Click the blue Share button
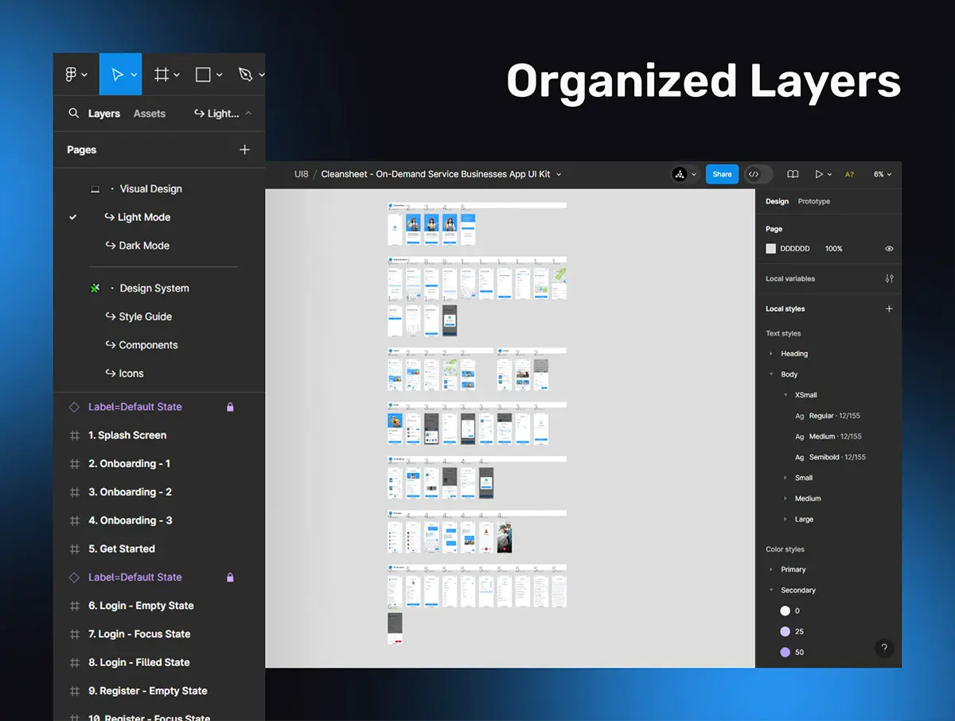 click(722, 174)
